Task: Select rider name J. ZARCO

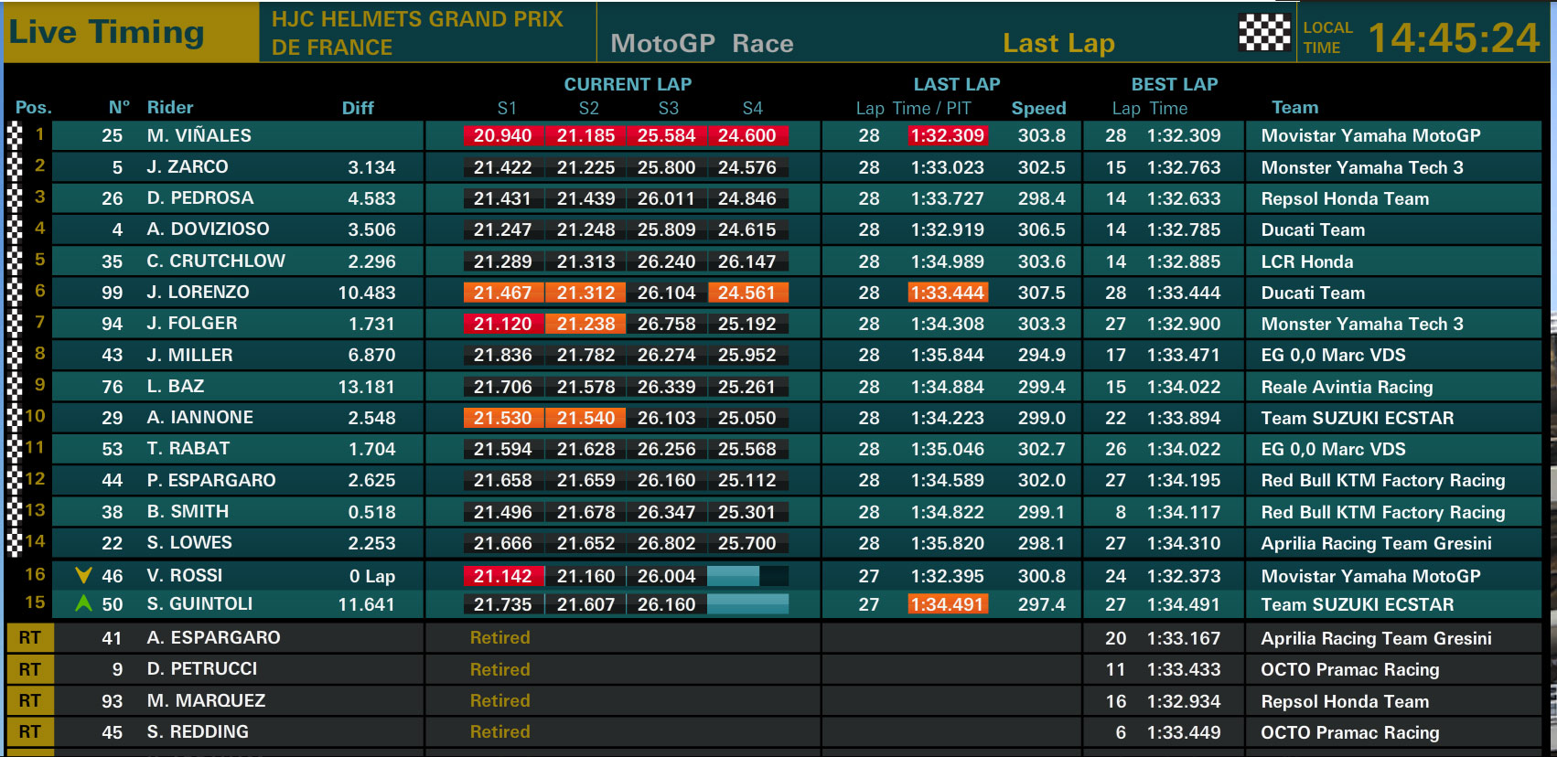Action: [188, 166]
